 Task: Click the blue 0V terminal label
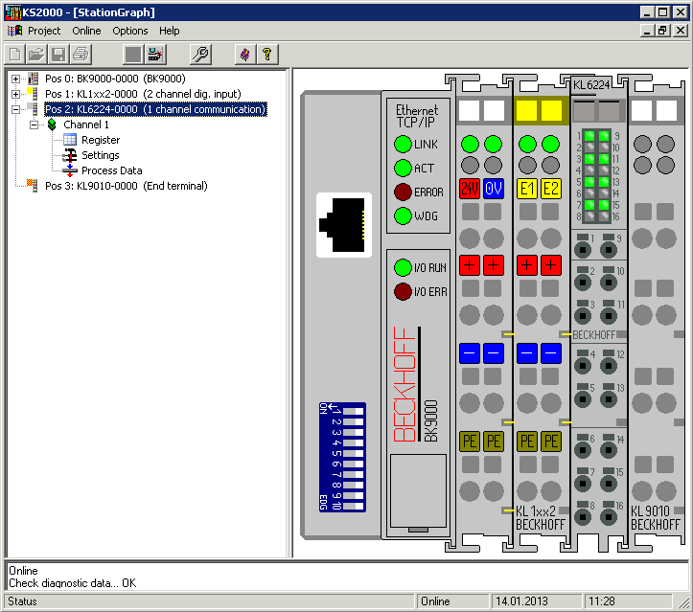(494, 189)
